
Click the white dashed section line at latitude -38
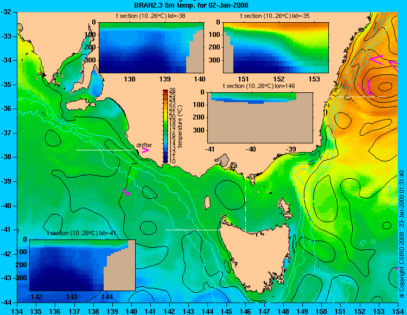pos(104,150)
